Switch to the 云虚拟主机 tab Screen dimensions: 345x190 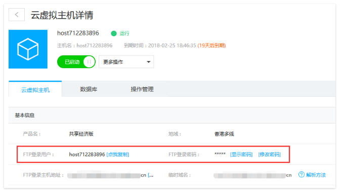[35, 89]
